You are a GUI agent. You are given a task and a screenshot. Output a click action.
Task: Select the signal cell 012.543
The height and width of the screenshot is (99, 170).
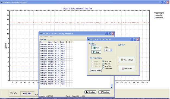[x=51, y=55]
